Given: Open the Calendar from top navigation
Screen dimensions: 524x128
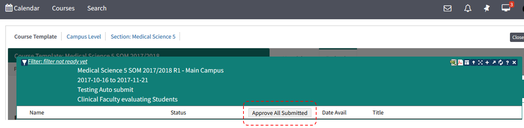Looking at the screenshot, I should [22, 8].
